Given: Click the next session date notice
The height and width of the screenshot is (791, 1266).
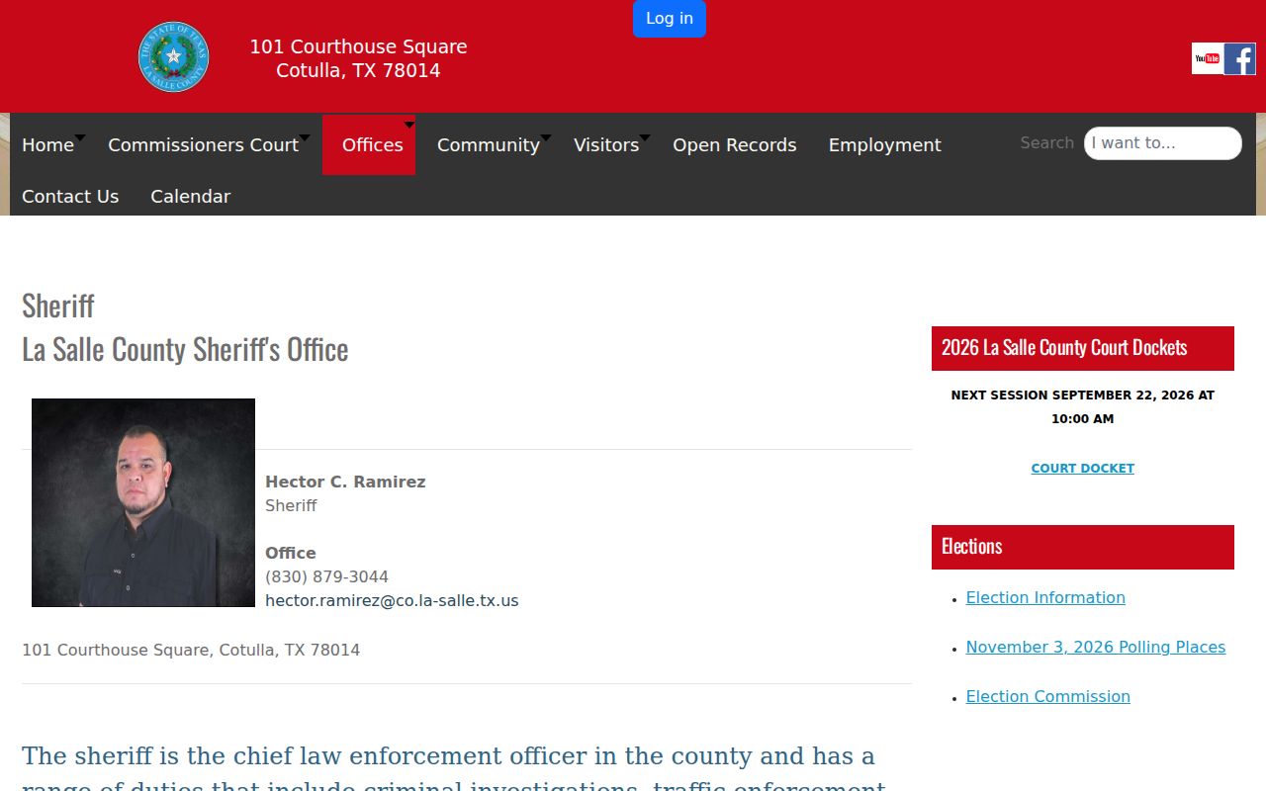Looking at the screenshot, I should coord(1083,407).
